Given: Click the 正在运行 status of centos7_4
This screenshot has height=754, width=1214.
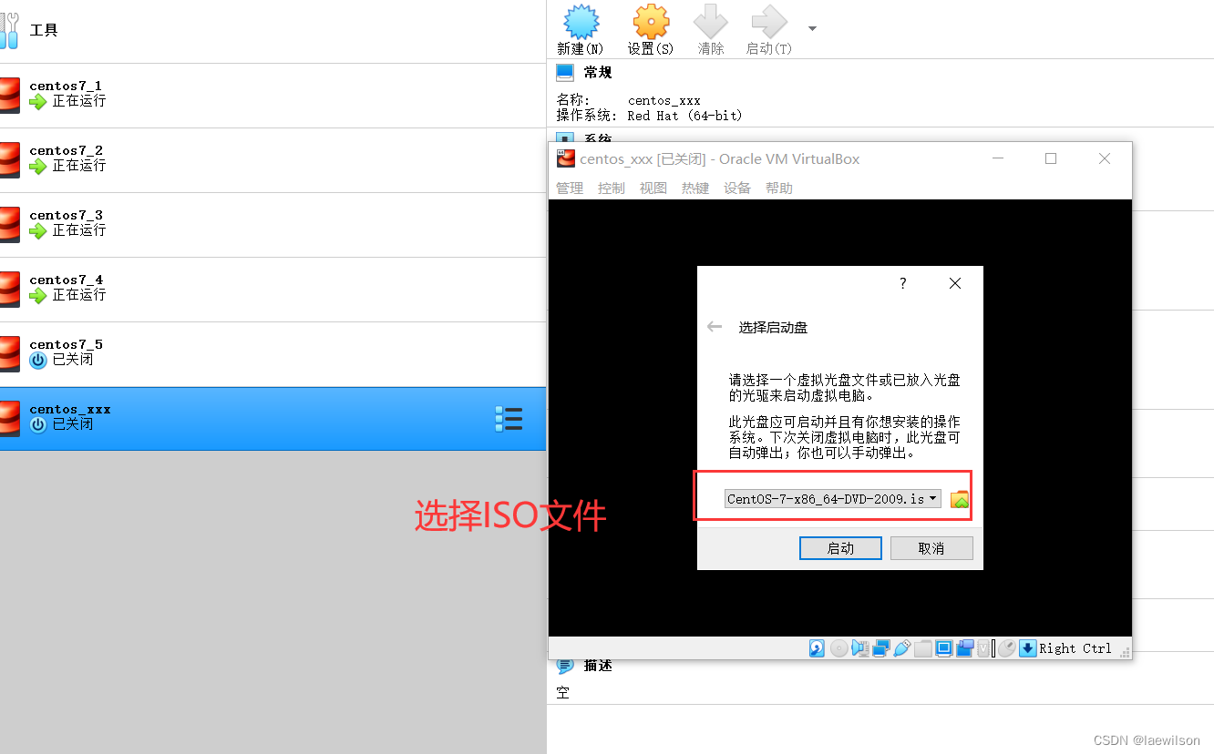Looking at the screenshot, I should [x=78, y=295].
